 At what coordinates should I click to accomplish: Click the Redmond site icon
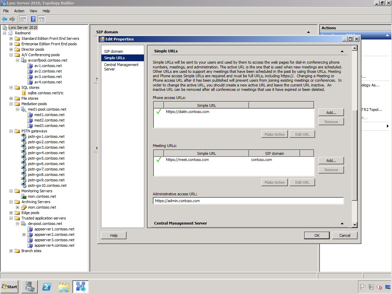[x=11, y=33]
